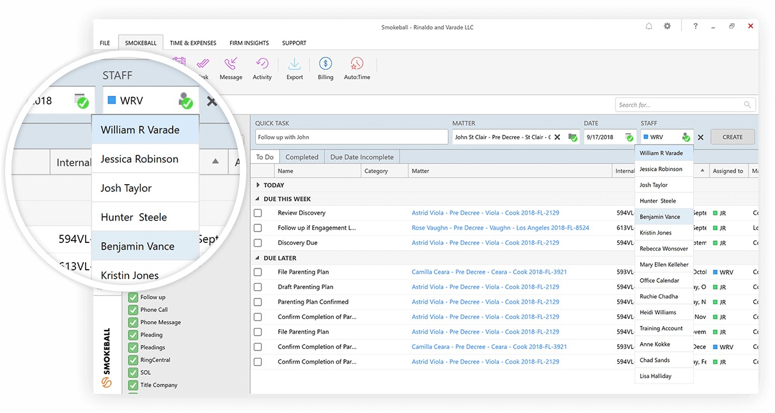Screen dimensions: 775x413
Task: Click the search magnifier icon
Action: (x=748, y=105)
